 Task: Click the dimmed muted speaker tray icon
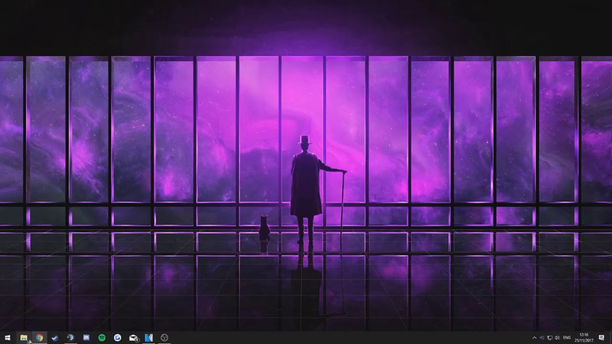pos(542,338)
